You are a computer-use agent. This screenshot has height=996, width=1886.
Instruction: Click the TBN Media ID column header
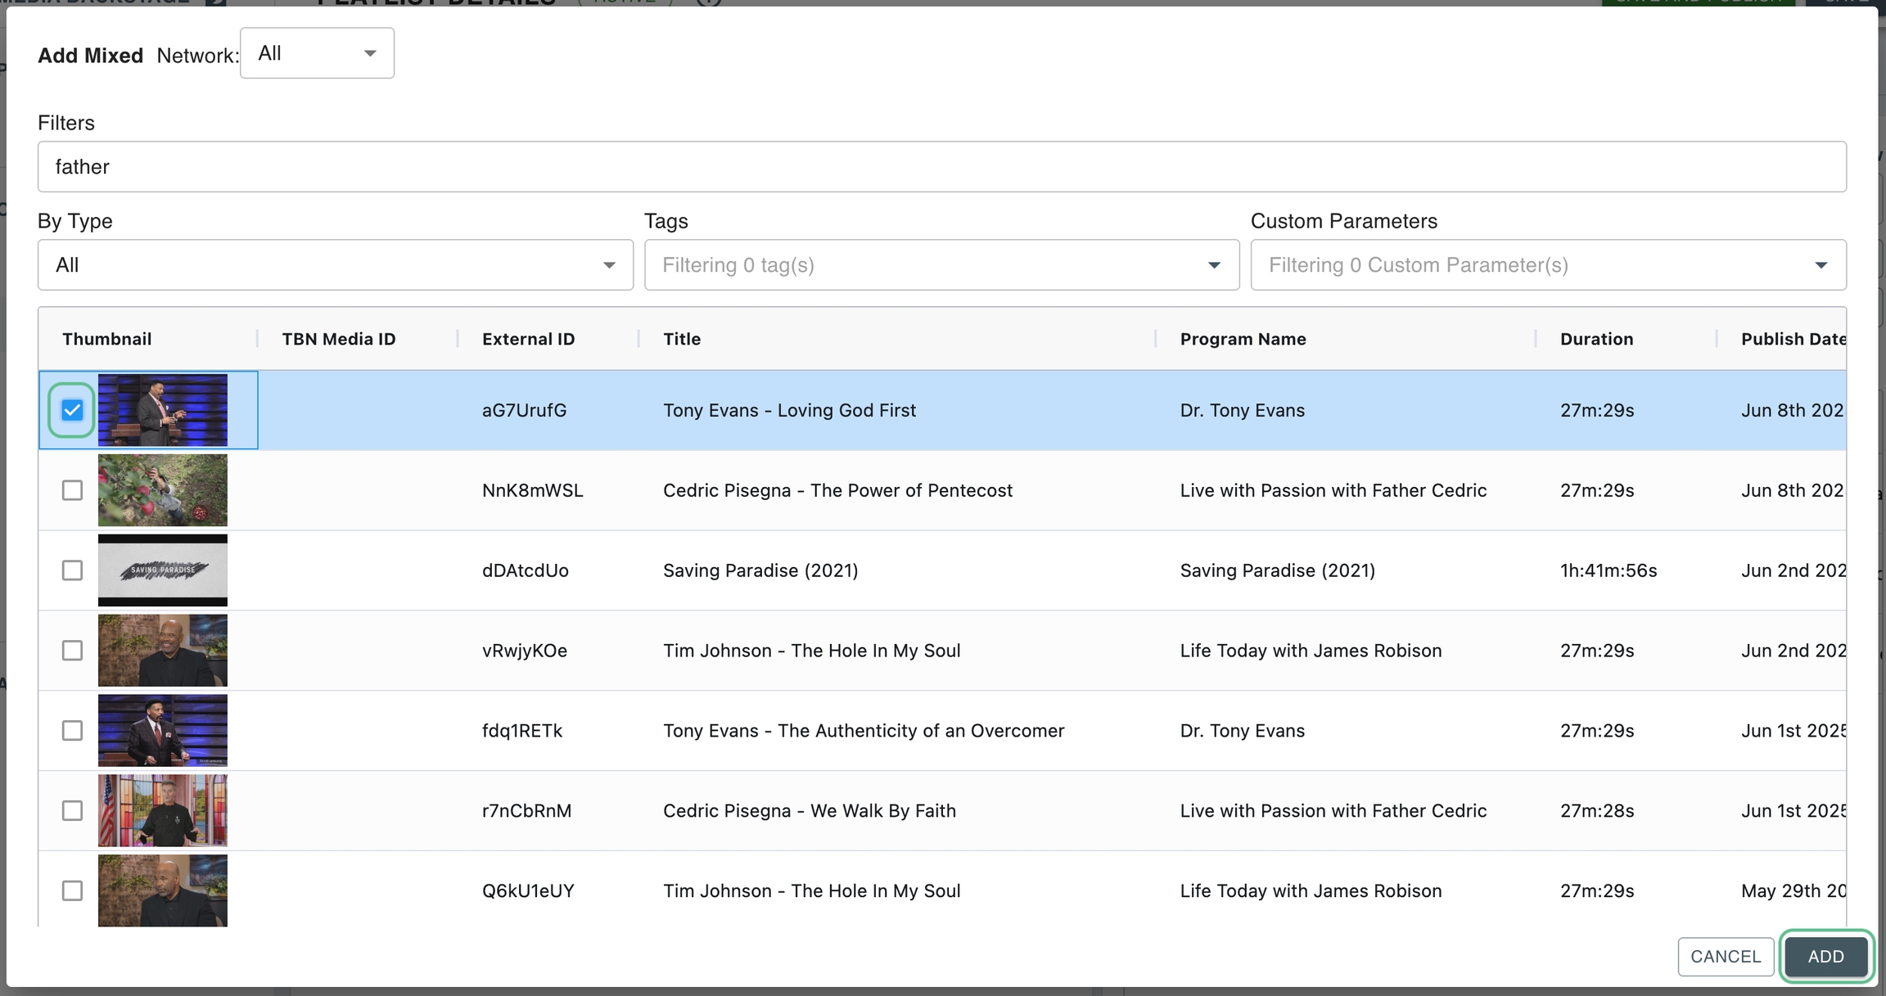coord(338,339)
